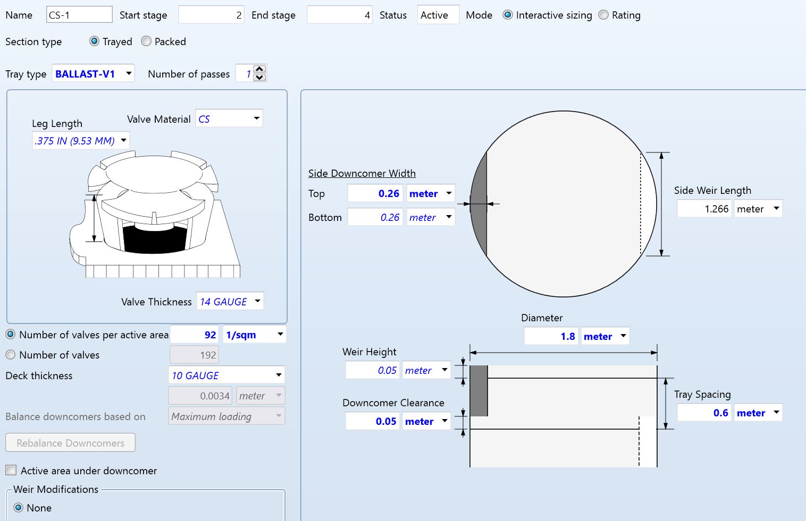This screenshot has width=806, height=521.
Task: Increase number of passes with up arrow
Action: 259,69
